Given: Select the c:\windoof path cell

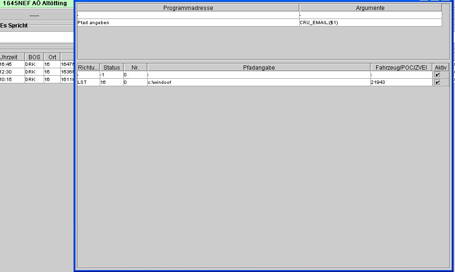Looking at the screenshot, I should point(258,82).
